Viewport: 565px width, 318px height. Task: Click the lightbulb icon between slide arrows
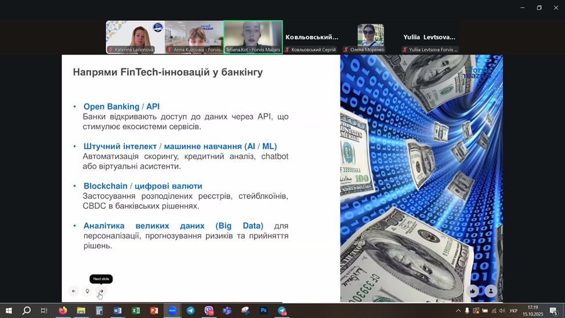88,291
